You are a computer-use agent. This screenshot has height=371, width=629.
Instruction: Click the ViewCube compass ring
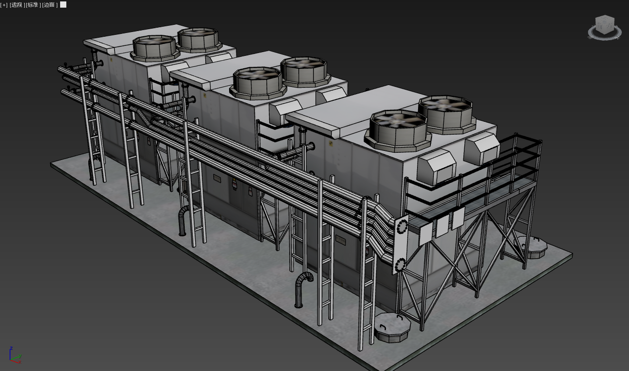pos(605,37)
